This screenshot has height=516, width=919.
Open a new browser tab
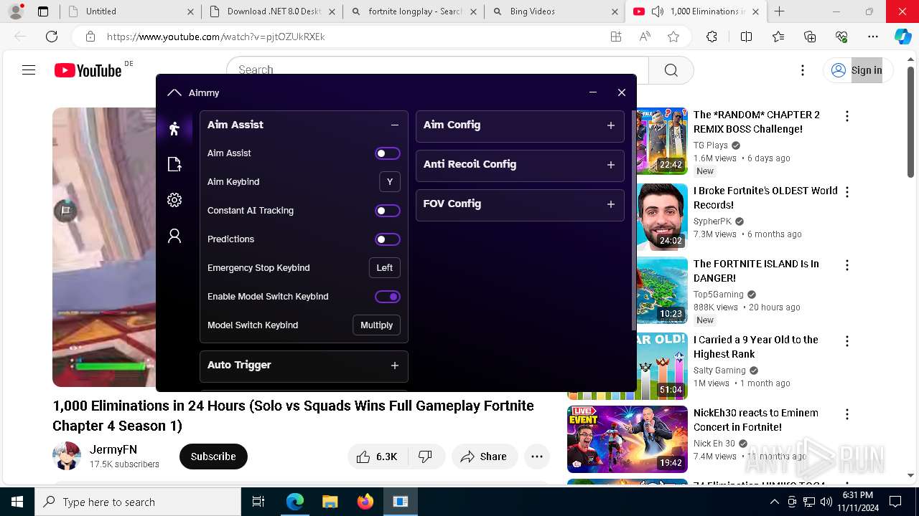click(780, 11)
